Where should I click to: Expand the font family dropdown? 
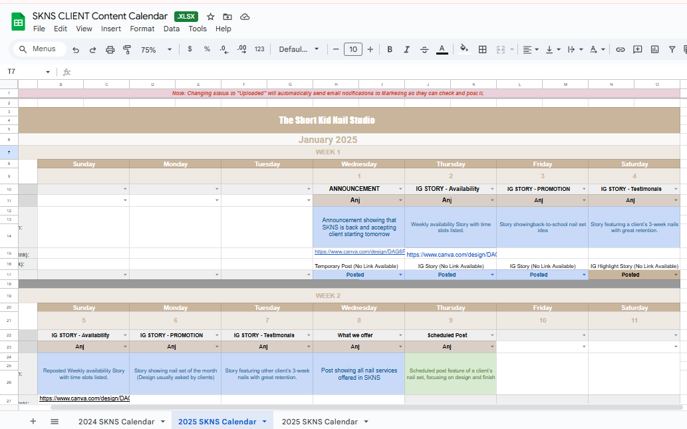coord(299,49)
